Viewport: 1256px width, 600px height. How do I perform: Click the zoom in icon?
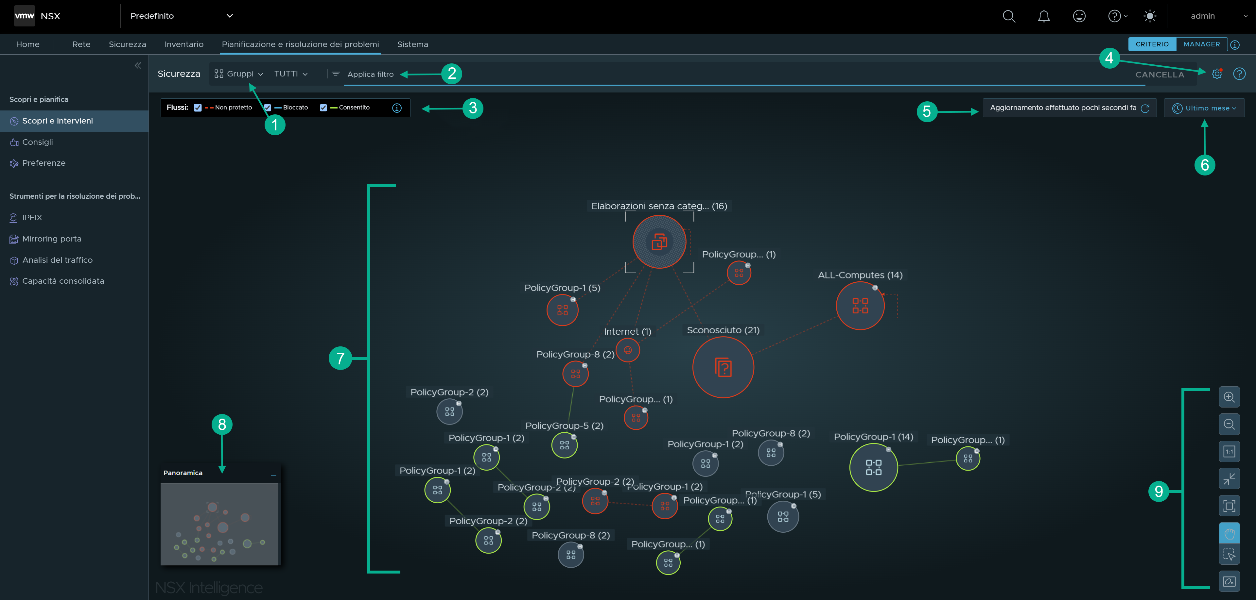click(x=1229, y=397)
